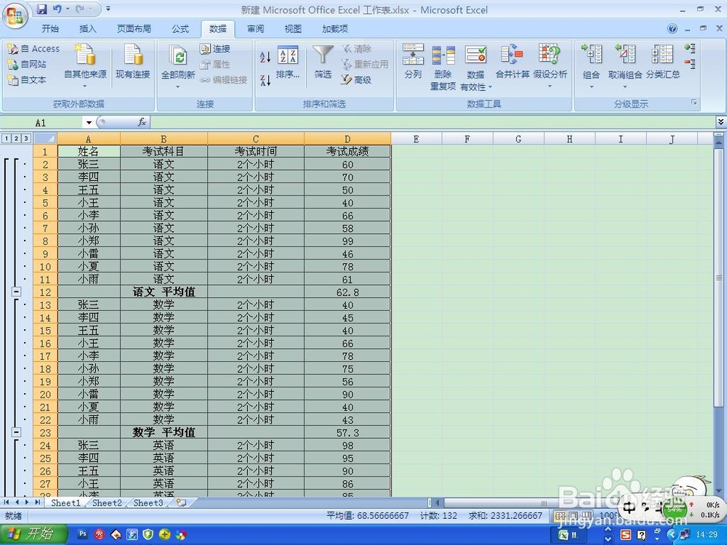Import data from web (自网站)
The width and height of the screenshot is (727, 545).
27,65
